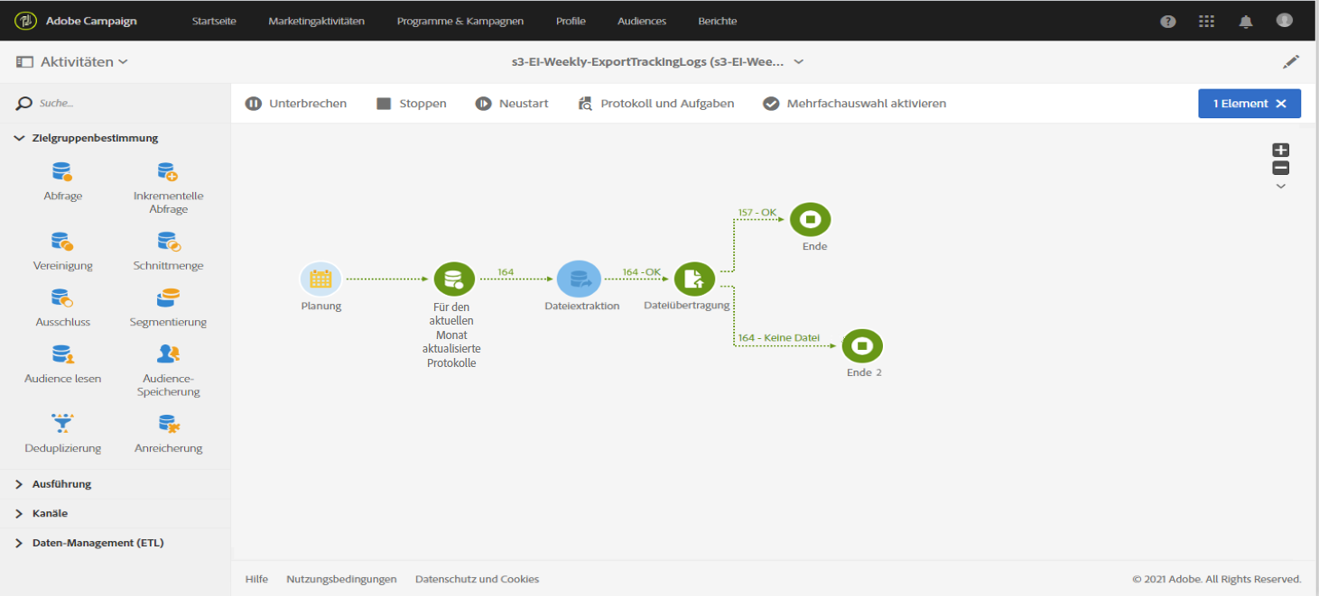Select the Audience-Speicherung activity icon
The height and width of the screenshot is (596, 1319).
pos(169,353)
